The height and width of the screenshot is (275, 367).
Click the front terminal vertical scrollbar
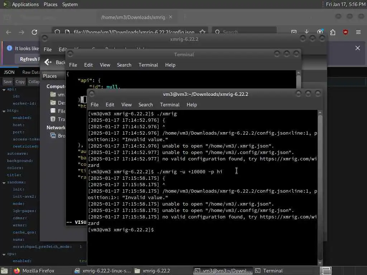click(320, 188)
